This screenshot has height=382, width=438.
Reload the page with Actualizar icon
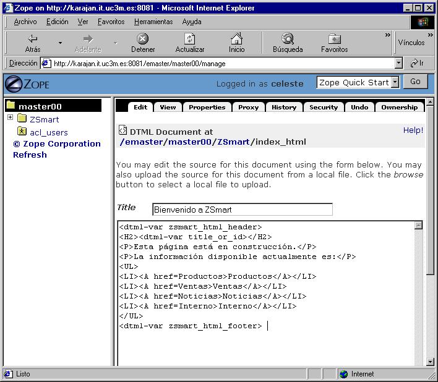[190, 38]
